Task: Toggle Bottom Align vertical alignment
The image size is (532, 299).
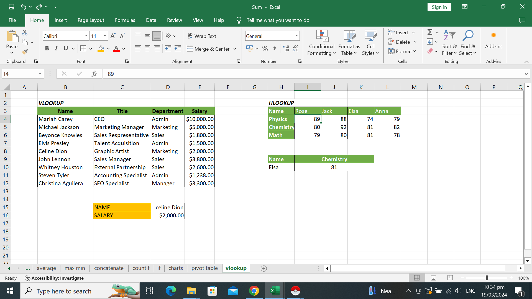Action: pos(157,36)
